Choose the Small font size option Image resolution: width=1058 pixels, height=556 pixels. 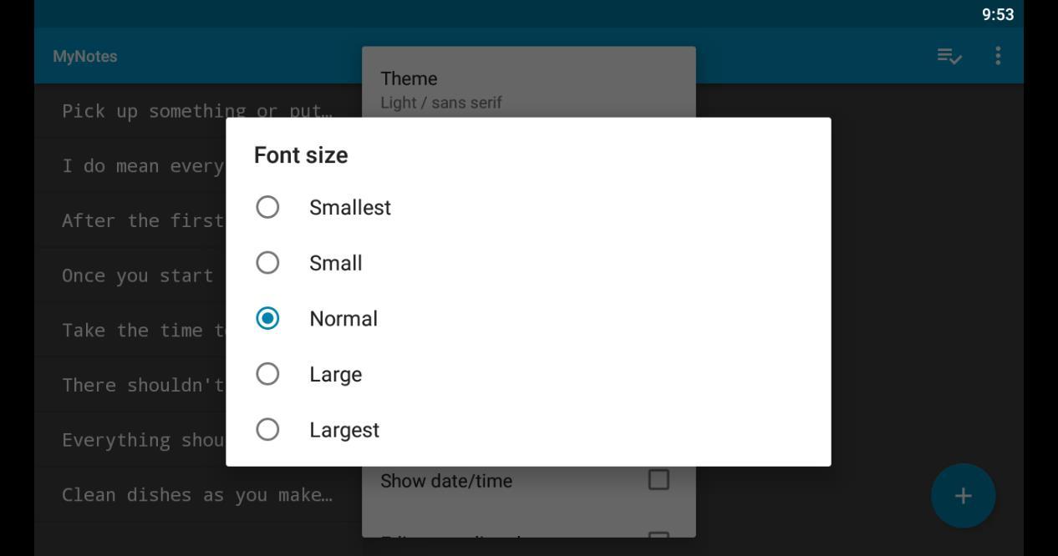pyautogui.click(x=267, y=263)
